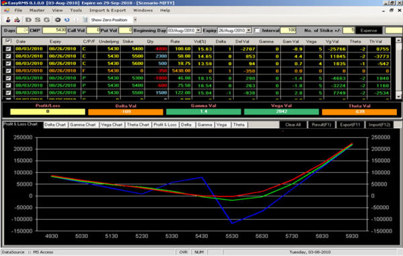Switch to the Delta Chart tab
The image size is (403, 256).
click(55, 125)
